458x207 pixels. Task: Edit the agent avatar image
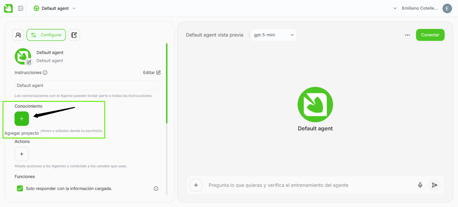pos(29,62)
